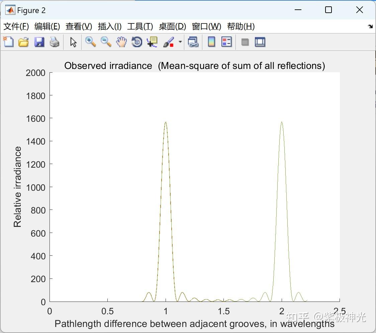Maximize the Figure 2 window

[328, 10]
